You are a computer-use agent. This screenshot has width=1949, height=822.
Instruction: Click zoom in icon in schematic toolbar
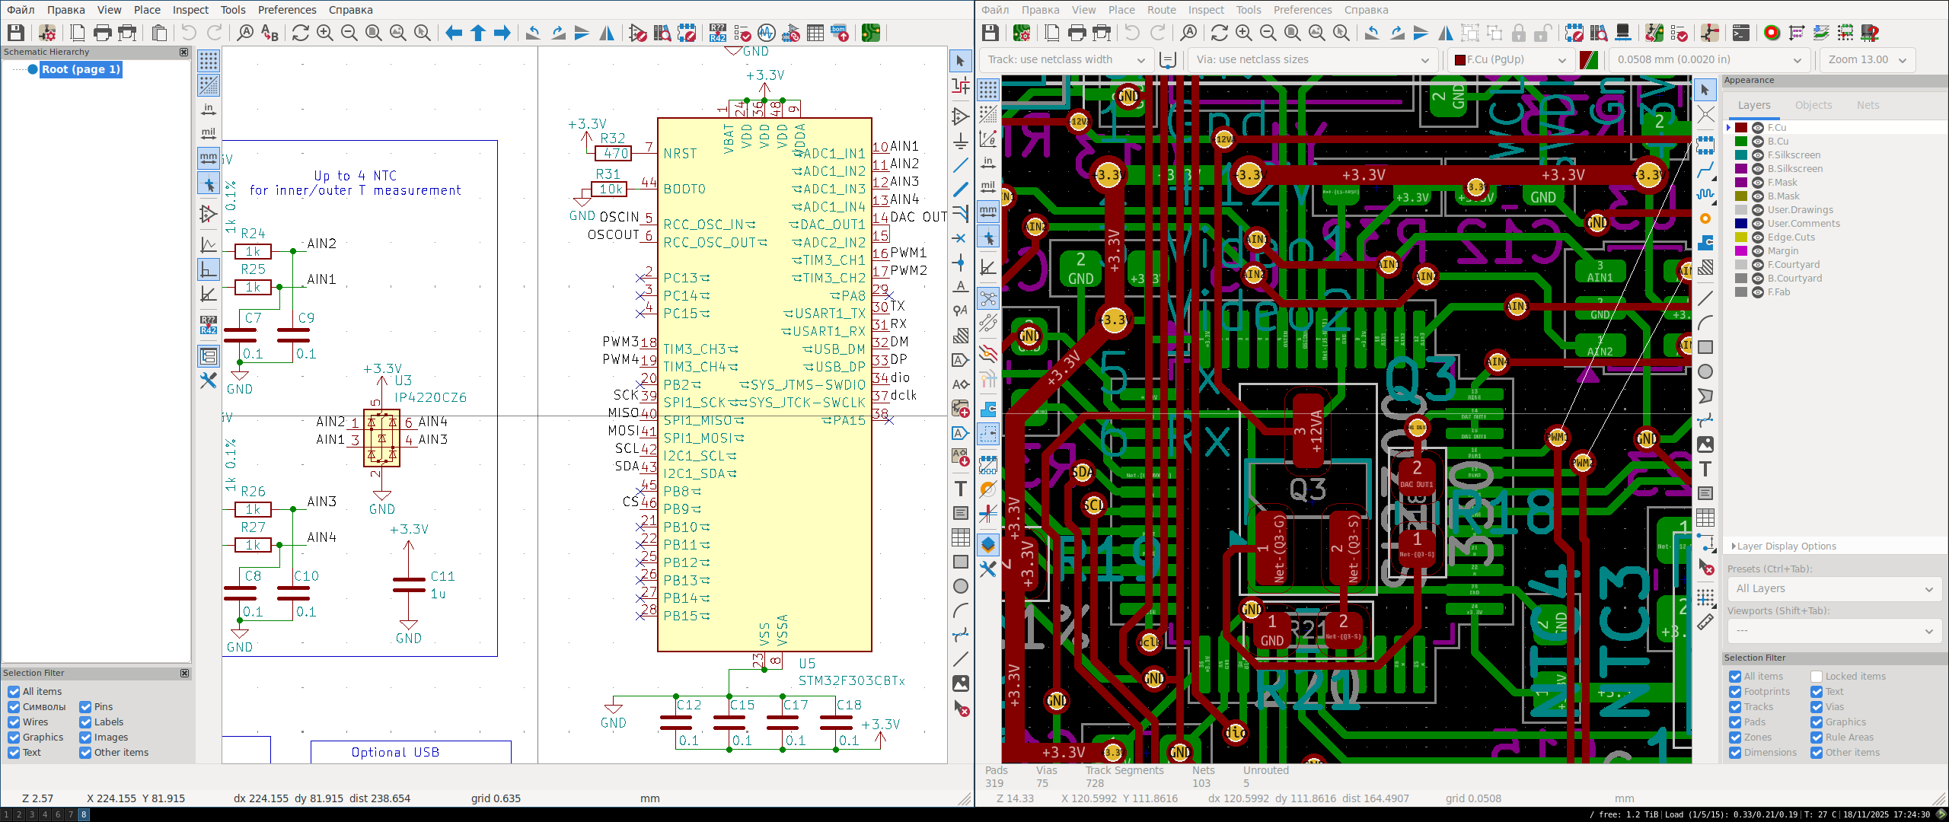coord(325,33)
